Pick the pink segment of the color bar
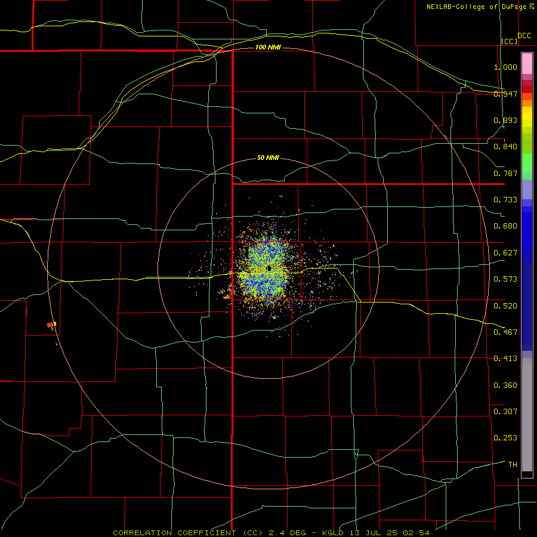Image resolution: width=537 pixels, height=537 pixels. pyautogui.click(x=527, y=64)
